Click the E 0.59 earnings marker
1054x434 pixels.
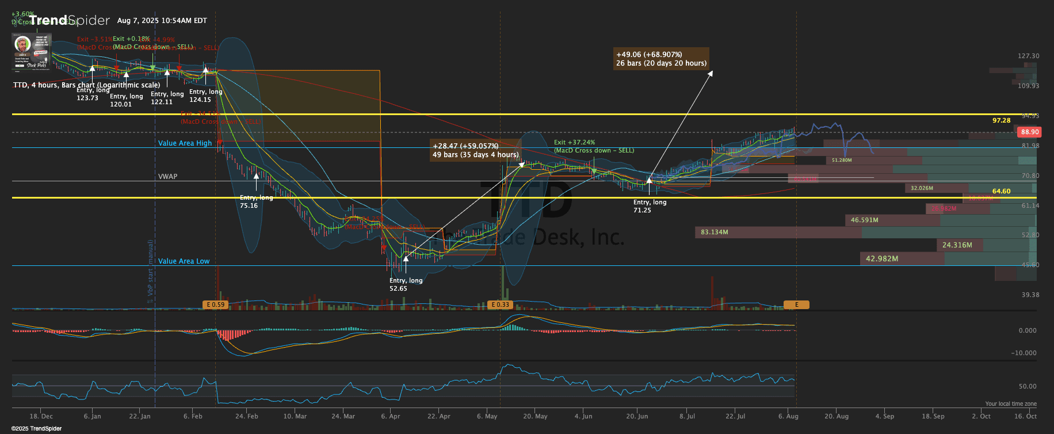pos(215,304)
